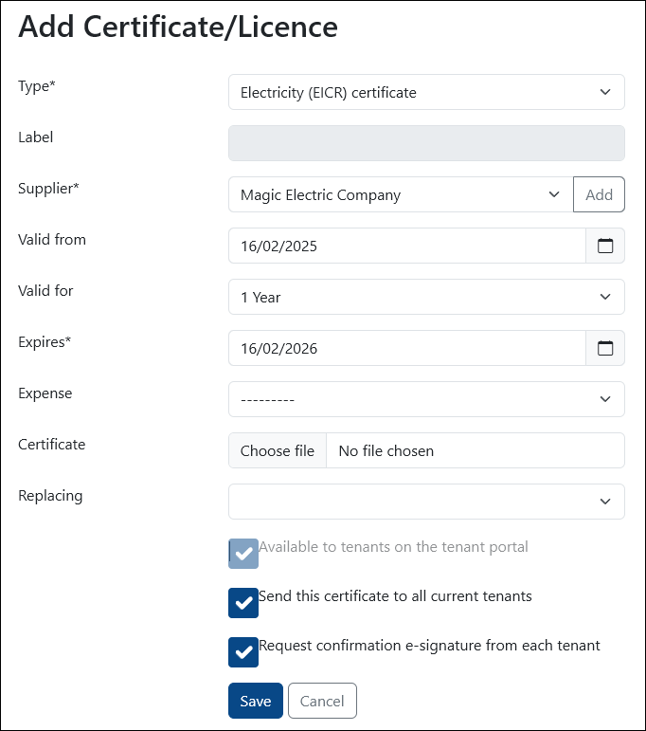Uncheck Request confirmation e-signature checkbox
646x731 pixels.
click(243, 652)
